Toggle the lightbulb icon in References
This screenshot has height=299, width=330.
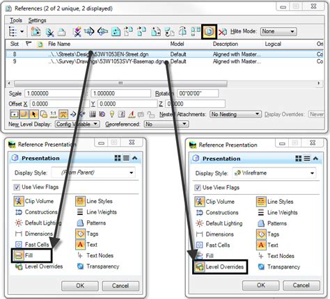coord(112,114)
